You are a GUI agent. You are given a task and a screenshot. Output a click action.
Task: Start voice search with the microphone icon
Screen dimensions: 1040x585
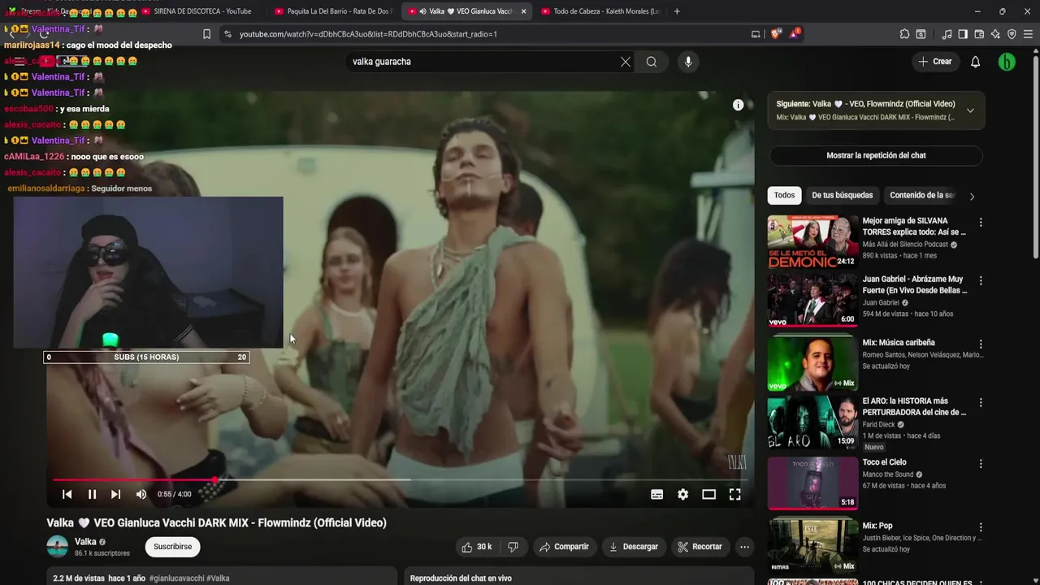688,62
